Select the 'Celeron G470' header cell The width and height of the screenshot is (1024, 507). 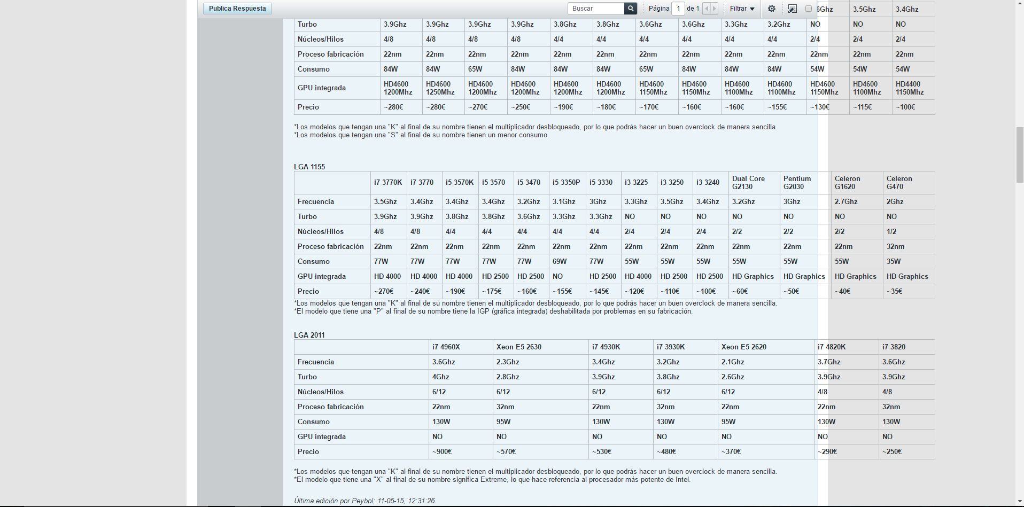(909, 183)
